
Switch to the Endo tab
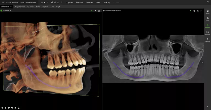tap(38, 7)
